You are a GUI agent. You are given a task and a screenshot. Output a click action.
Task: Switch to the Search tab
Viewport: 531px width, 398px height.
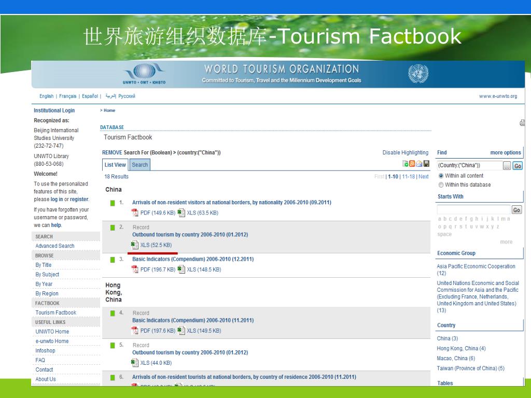pos(139,165)
